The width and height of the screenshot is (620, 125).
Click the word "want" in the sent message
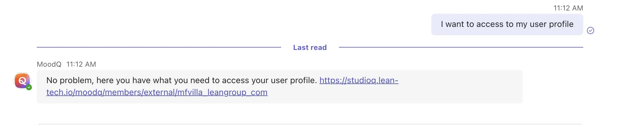pyautogui.click(x=454, y=24)
